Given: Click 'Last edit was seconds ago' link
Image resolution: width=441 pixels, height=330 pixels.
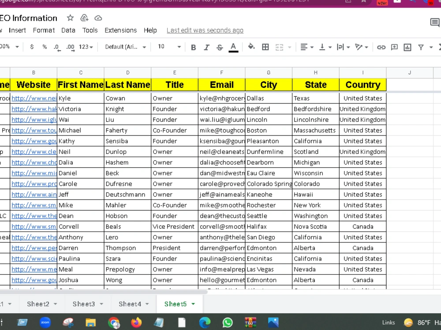Looking at the screenshot, I should point(205,30).
